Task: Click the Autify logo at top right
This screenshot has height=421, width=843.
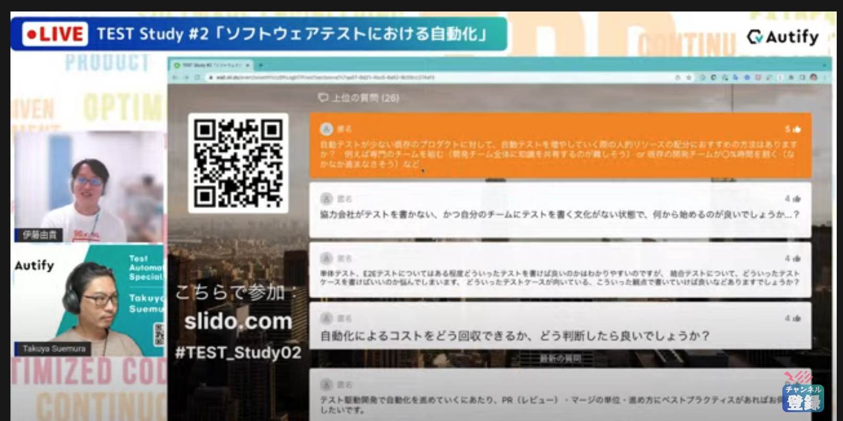Action: coord(783,37)
